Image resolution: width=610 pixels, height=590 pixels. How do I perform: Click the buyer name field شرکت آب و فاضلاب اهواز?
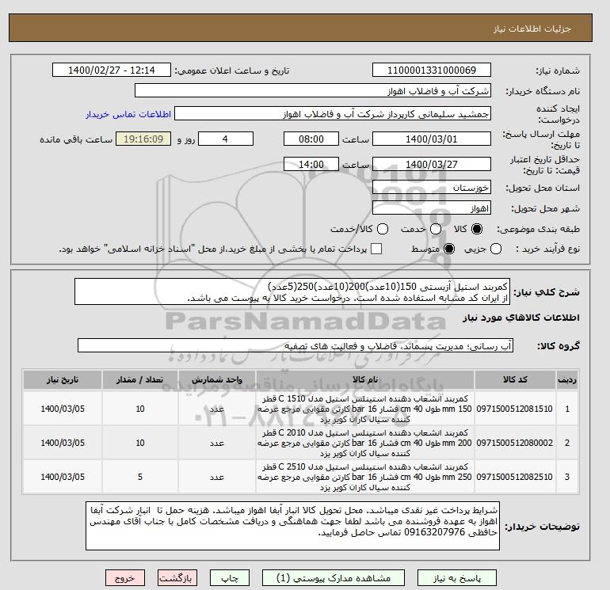point(313,90)
